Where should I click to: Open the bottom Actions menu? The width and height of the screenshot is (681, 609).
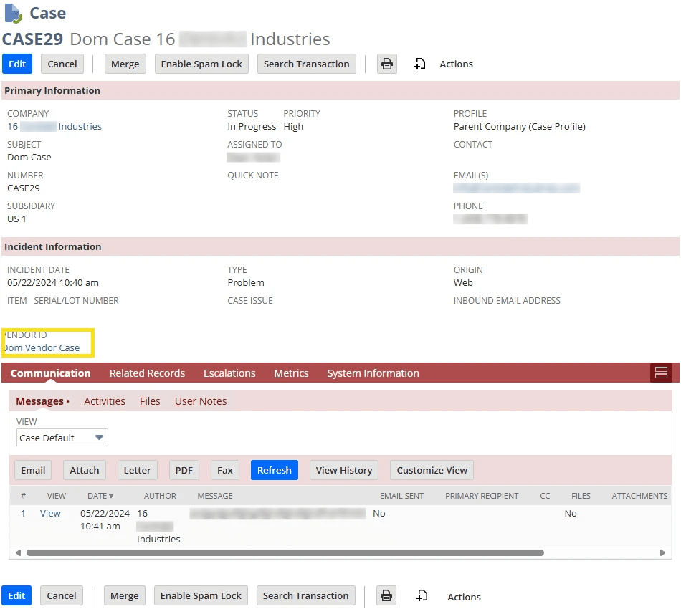click(464, 597)
